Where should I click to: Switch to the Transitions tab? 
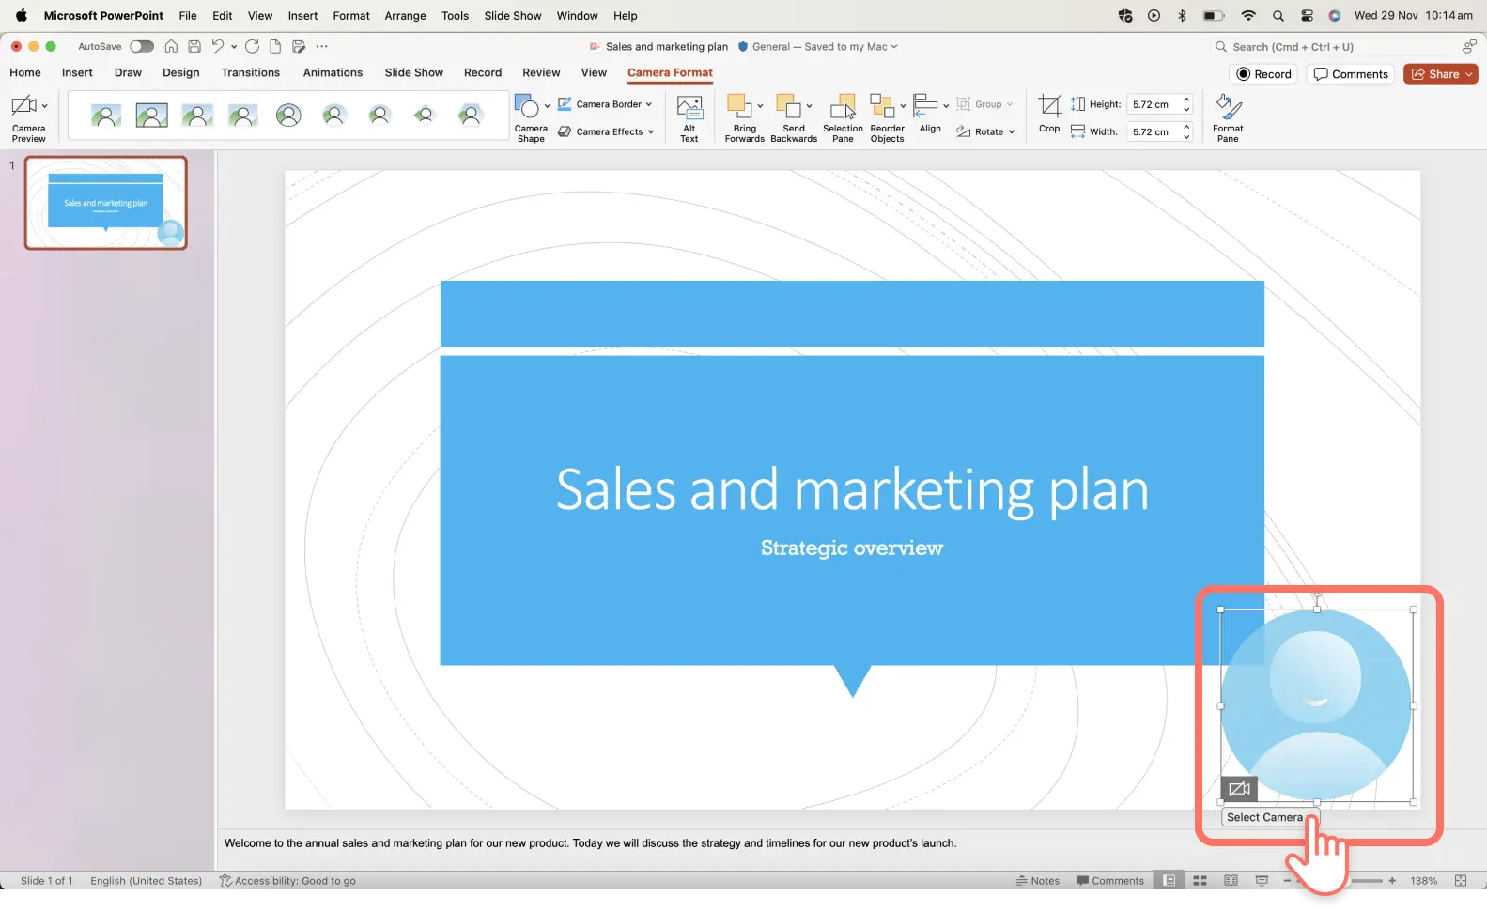pos(251,72)
